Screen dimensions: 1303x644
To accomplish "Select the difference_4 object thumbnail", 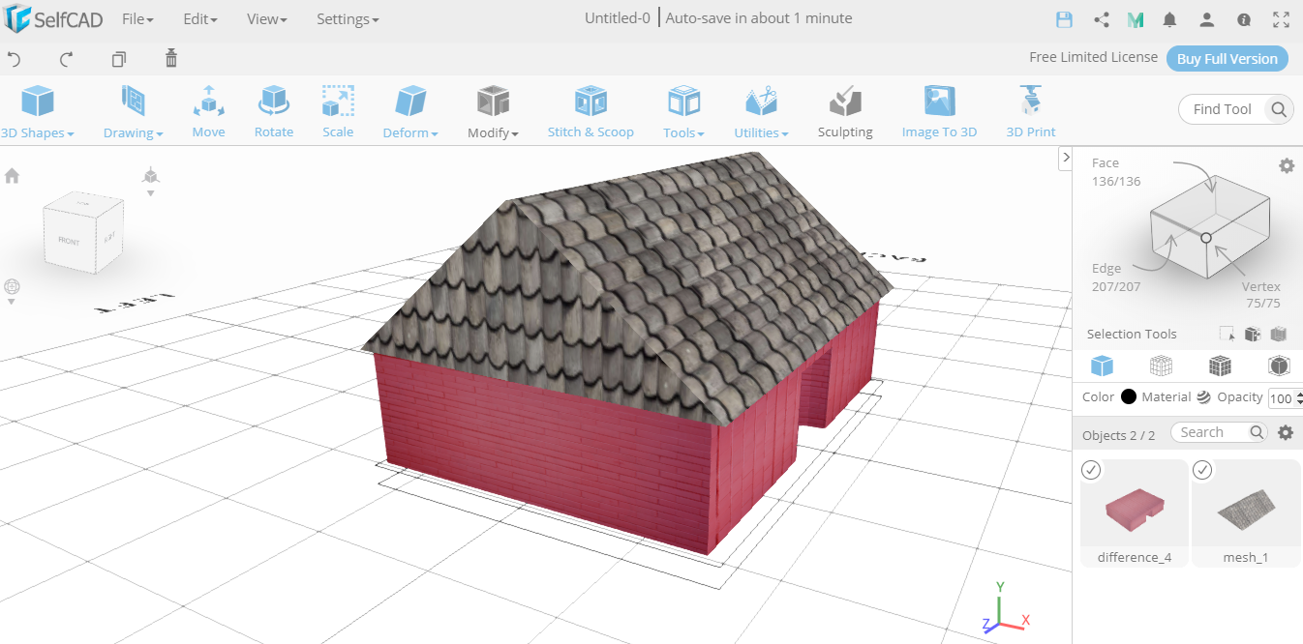I will coord(1135,512).
